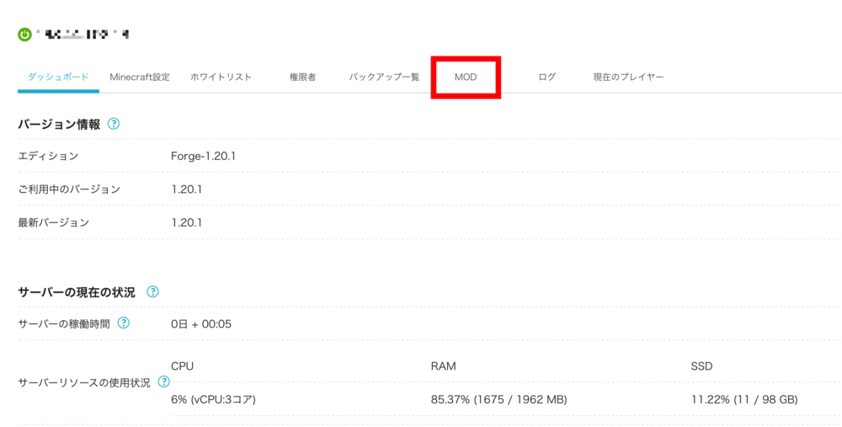Select RAM usage 85.37% (1675 / 1962 MB)
This screenshot has width=842, height=427.
click(498, 399)
